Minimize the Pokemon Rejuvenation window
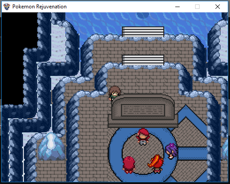This screenshot has height=184, width=230. tap(177, 7)
